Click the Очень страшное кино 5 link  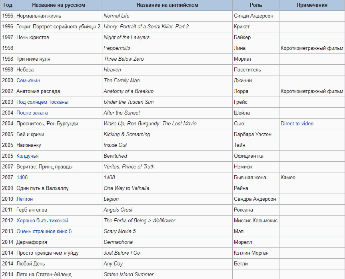(x=44, y=231)
